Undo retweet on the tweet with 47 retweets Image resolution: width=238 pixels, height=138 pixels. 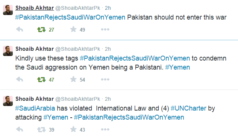click(41, 79)
